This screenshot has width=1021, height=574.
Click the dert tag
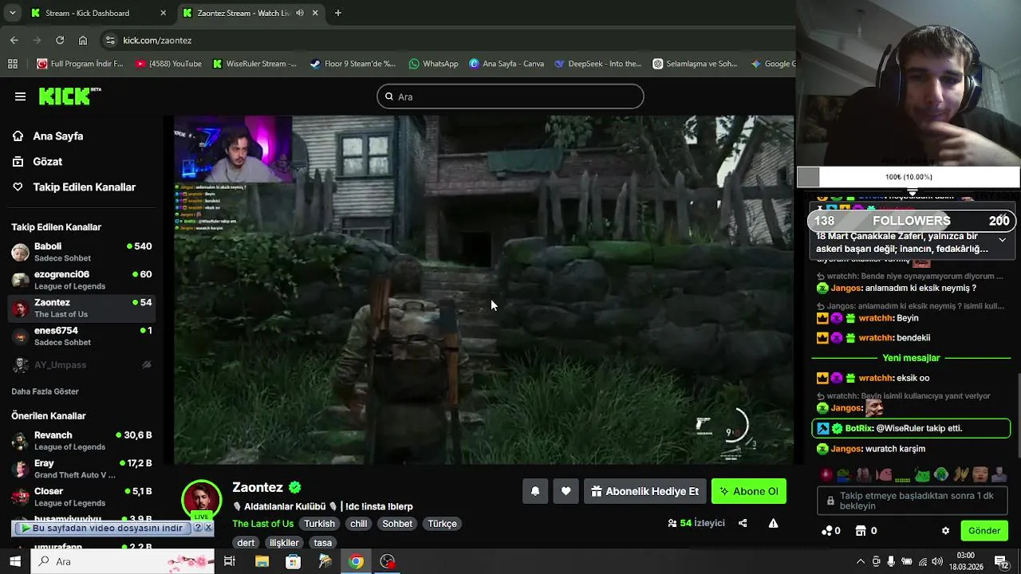(246, 543)
